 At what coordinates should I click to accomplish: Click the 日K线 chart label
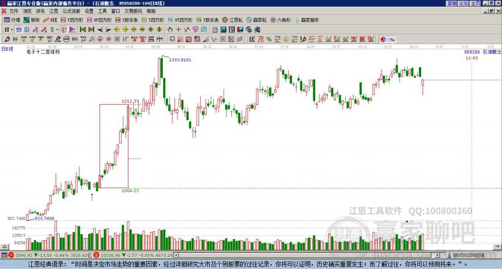click(x=7, y=49)
